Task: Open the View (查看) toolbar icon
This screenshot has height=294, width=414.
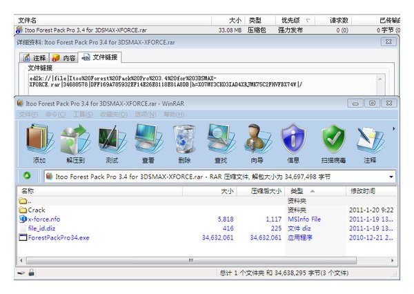Action: pyautogui.click(x=148, y=143)
